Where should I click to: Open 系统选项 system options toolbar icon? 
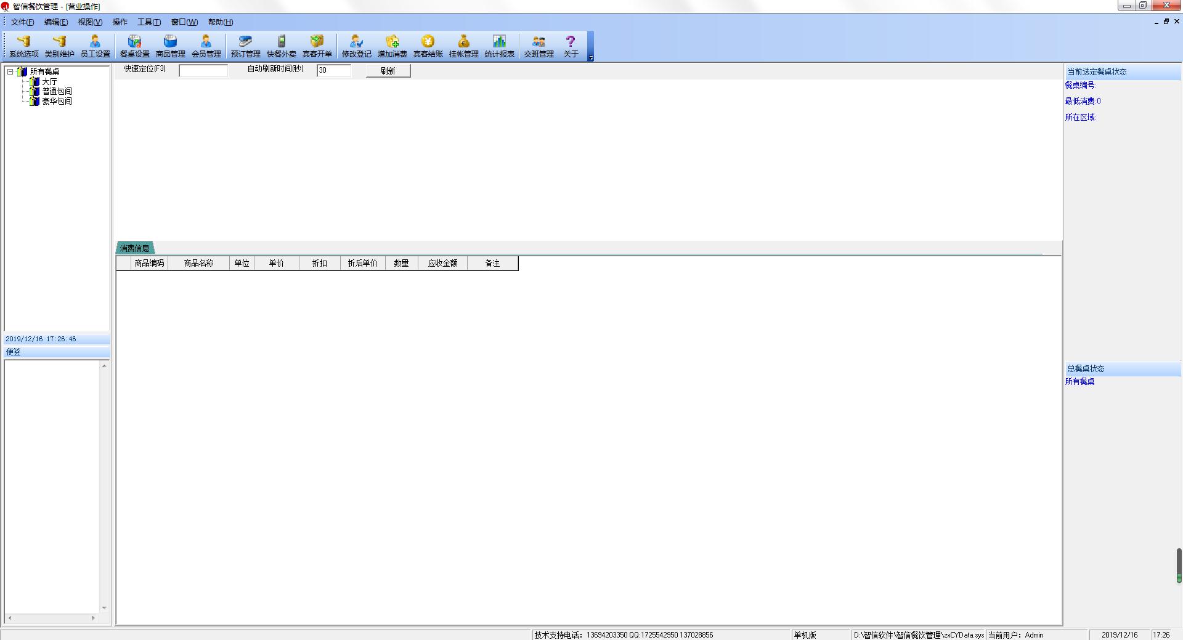(23, 46)
